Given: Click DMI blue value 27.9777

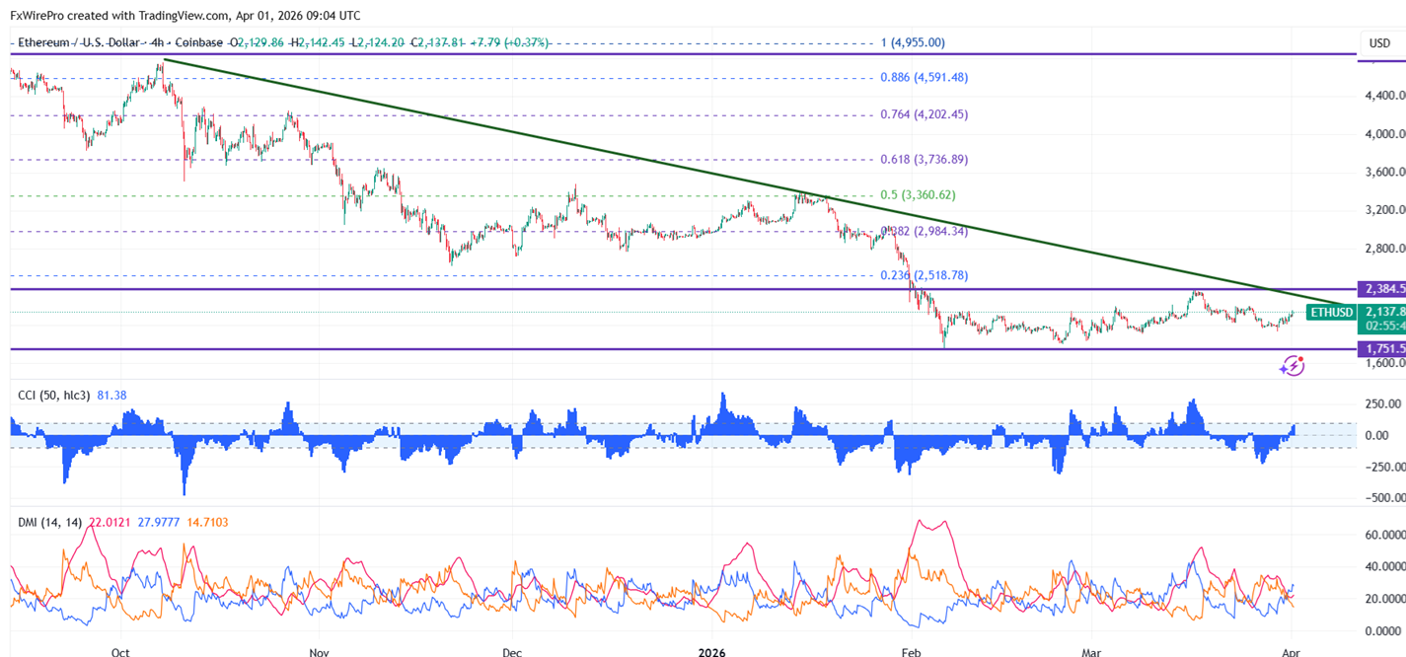Looking at the screenshot, I should [159, 522].
